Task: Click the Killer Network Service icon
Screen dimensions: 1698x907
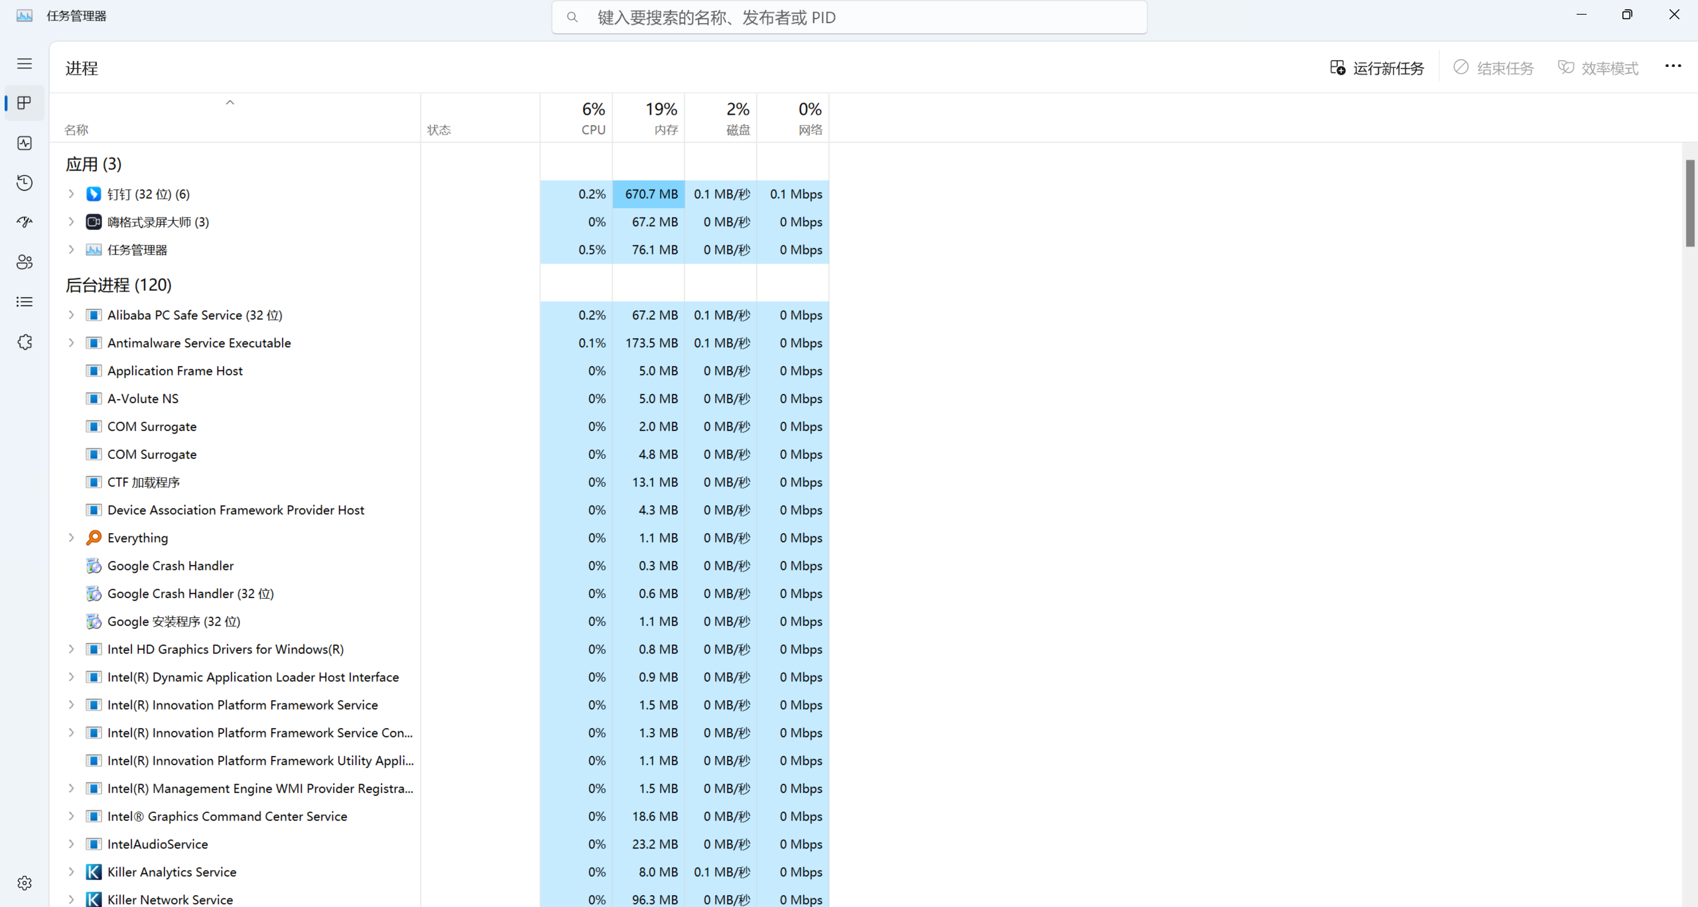Action: pyautogui.click(x=94, y=899)
